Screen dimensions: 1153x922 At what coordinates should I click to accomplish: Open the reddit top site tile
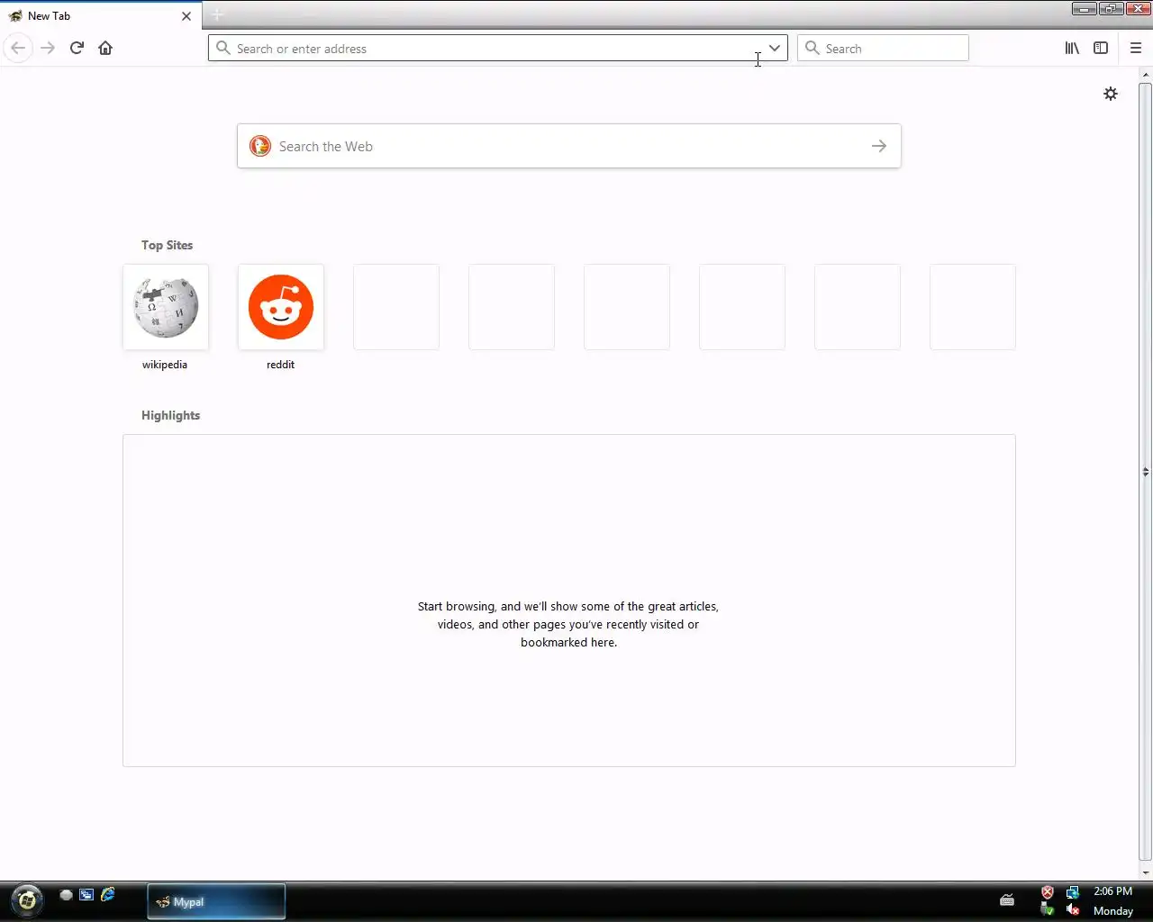pos(281,307)
